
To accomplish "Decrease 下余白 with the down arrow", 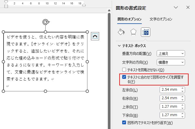I will [182, 117].
